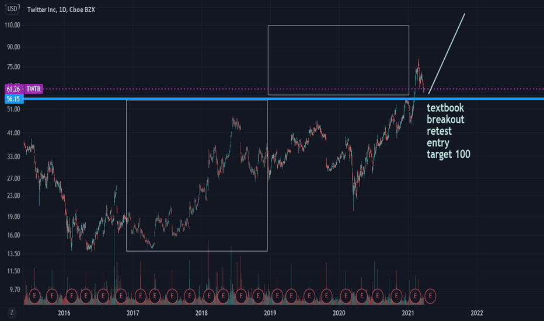Select the purple TWTR symbol tag
The image size is (544, 321).
(34, 89)
